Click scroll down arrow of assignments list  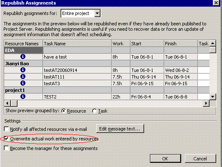[213, 97]
